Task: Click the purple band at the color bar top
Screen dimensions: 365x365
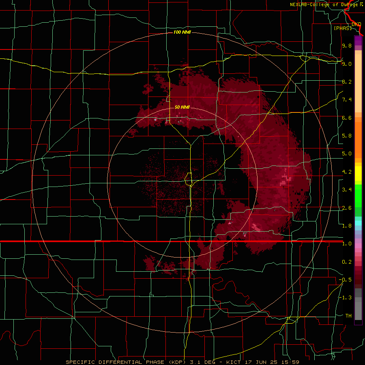Action: click(358, 41)
